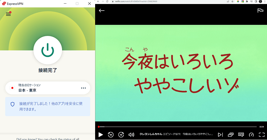Open the playback speed control
This screenshot has height=140, width=267.
coord(251,135)
